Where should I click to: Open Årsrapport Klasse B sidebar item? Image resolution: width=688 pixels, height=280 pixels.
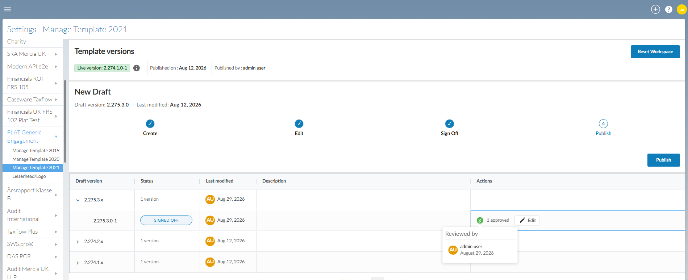pos(29,194)
